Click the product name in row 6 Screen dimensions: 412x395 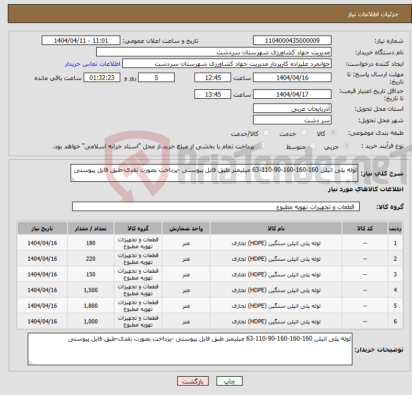tap(276, 321)
